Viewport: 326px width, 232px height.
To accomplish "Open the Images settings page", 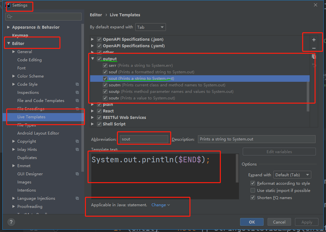I will (24, 182).
